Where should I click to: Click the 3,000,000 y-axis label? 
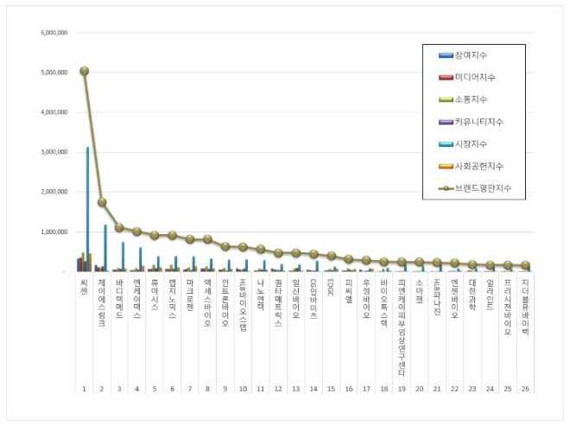click(55, 152)
